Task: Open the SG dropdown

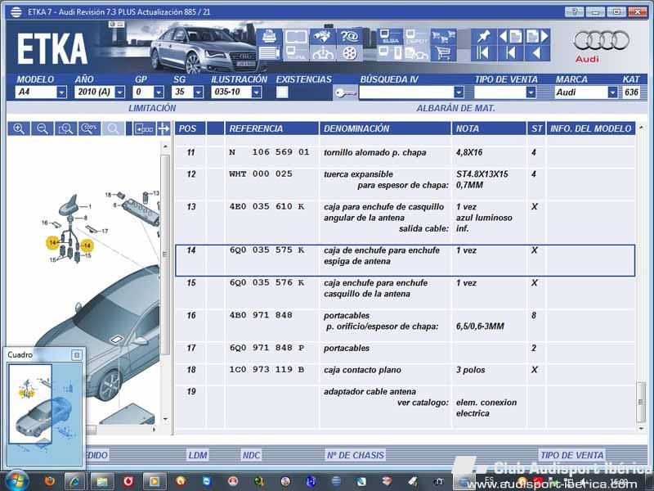Action: 199,92
